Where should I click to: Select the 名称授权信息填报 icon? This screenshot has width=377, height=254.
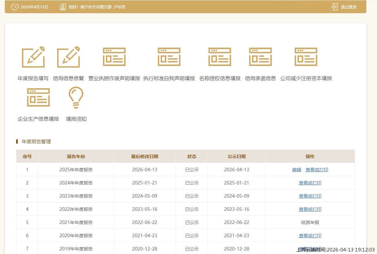220,57
